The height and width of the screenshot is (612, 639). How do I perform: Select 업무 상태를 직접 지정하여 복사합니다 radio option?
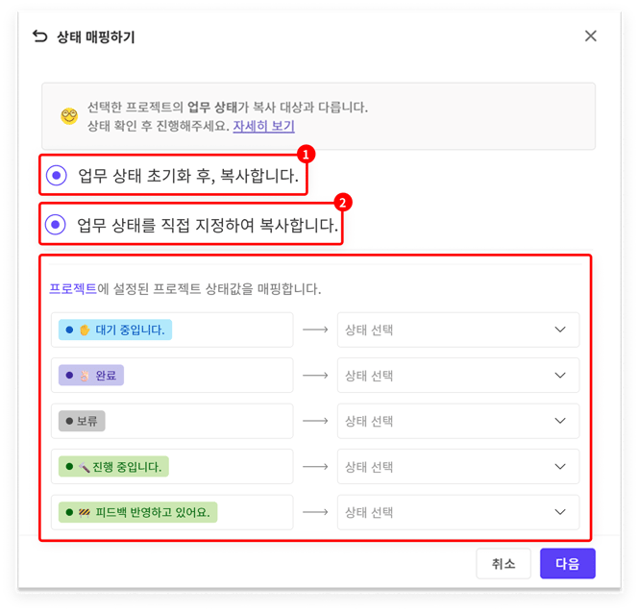[x=57, y=225]
